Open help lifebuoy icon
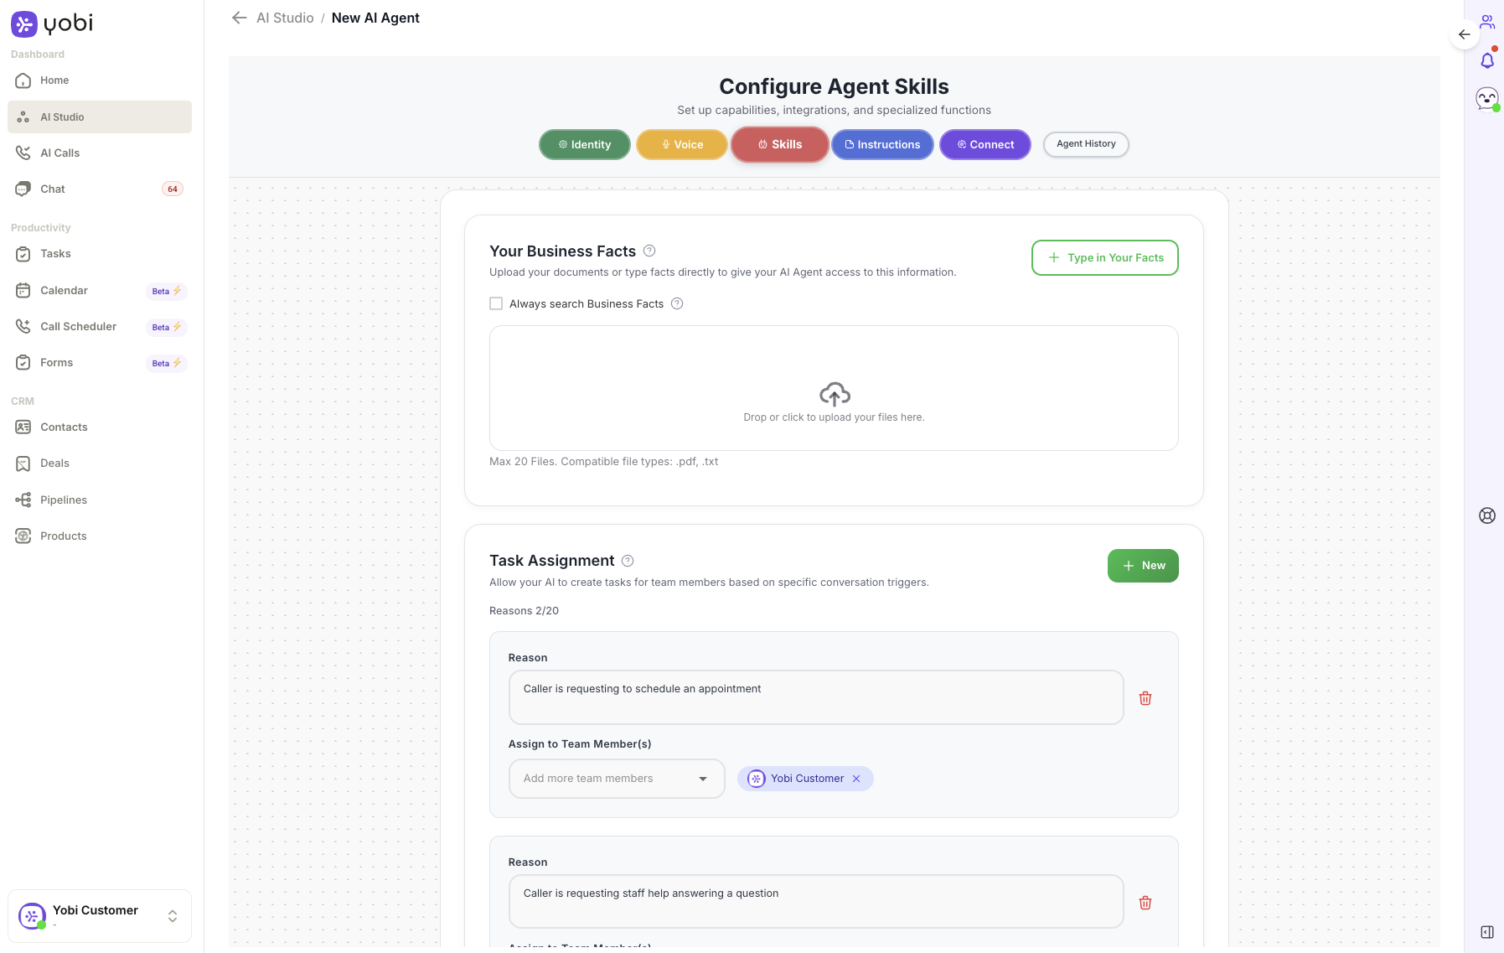1504x953 pixels. 1487,515
